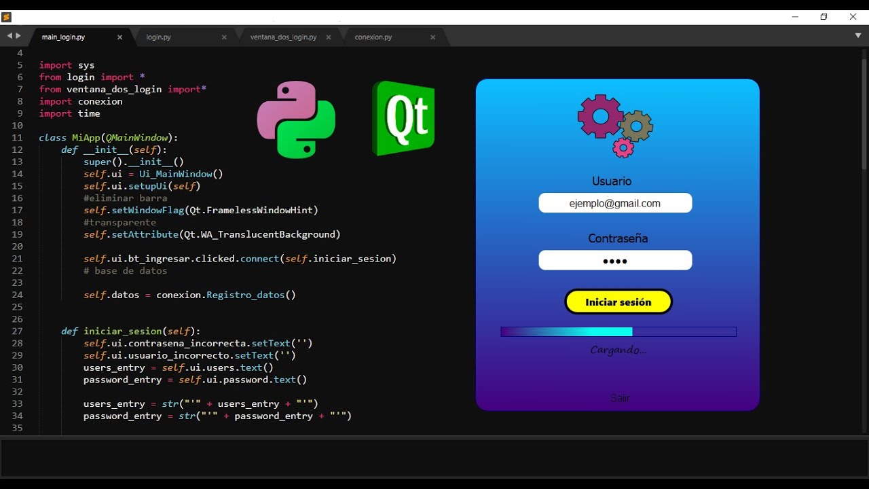Click the '#transparente' comment
This screenshot has width=869, height=489.
click(x=119, y=222)
